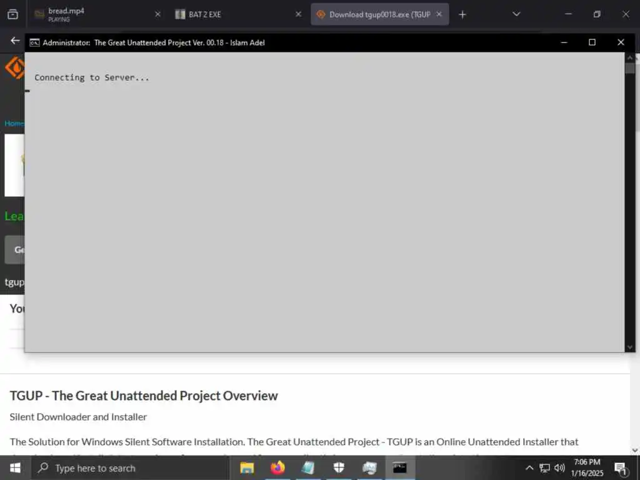Close the BAT 2 EXE tab
Viewport: 640px width, 480px height.
click(x=298, y=14)
